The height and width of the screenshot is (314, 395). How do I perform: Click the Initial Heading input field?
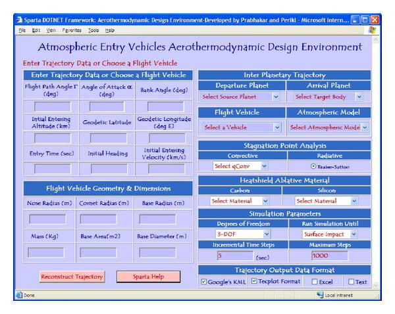click(109, 169)
